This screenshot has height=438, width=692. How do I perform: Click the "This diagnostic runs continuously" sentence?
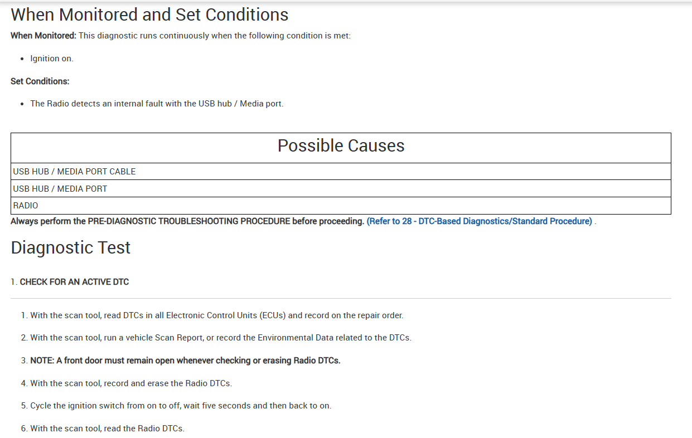pyautogui.click(x=215, y=36)
